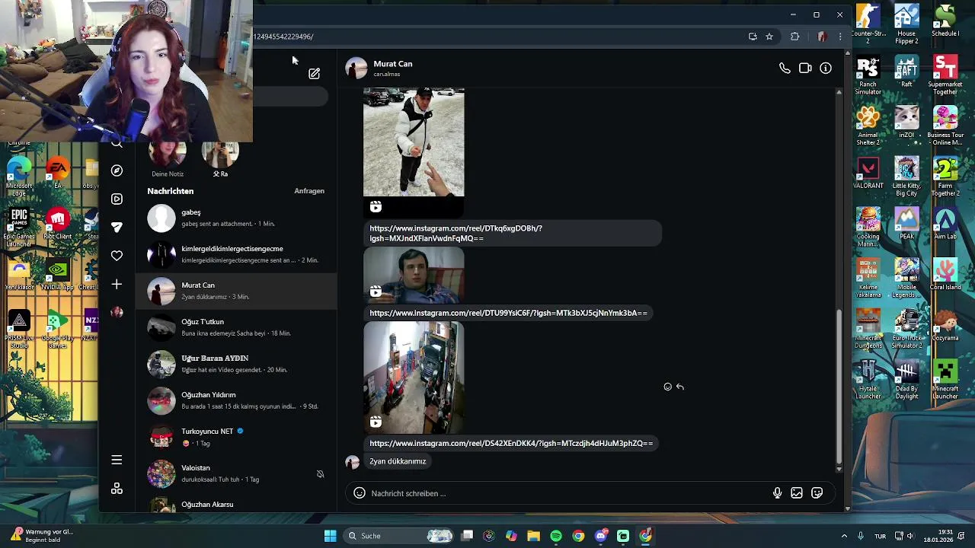The height and width of the screenshot is (548, 975).
Task: Open Instagram Explore compass icon
Action: (x=117, y=170)
